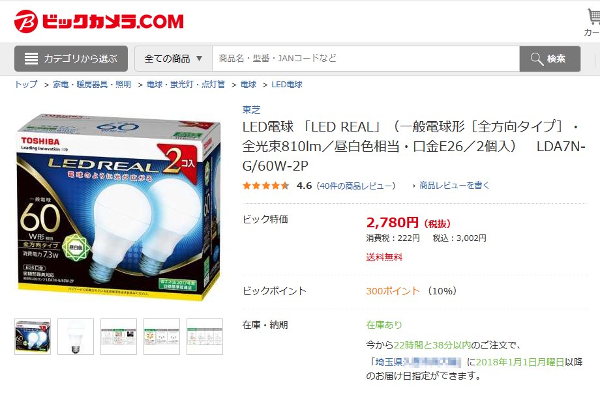View the 40件の商品レビュー link

tap(356, 186)
